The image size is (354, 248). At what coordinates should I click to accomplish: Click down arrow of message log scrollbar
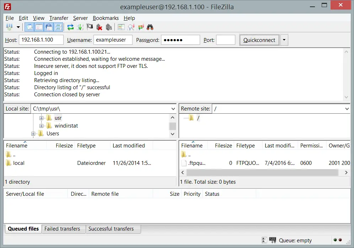346,97
